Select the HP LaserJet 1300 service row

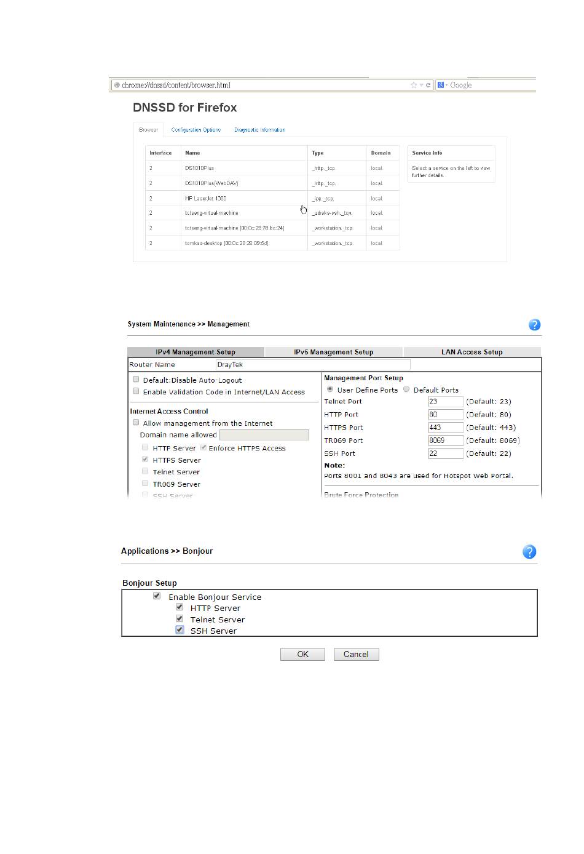(x=272, y=198)
